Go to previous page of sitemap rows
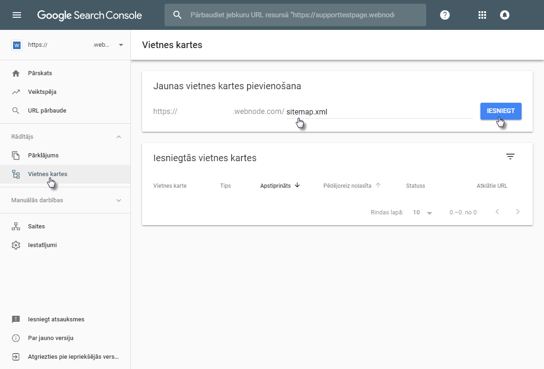Image resolution: width=544 pixels, height=369 pixels. [497, 212]
